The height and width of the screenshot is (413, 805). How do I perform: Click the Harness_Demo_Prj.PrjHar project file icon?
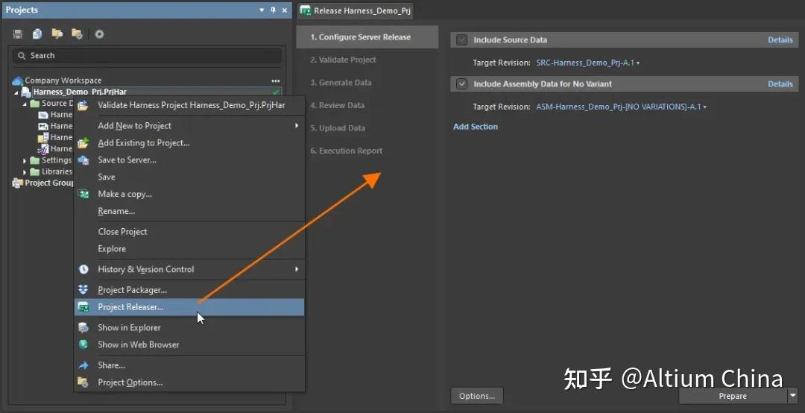[26, 92]
